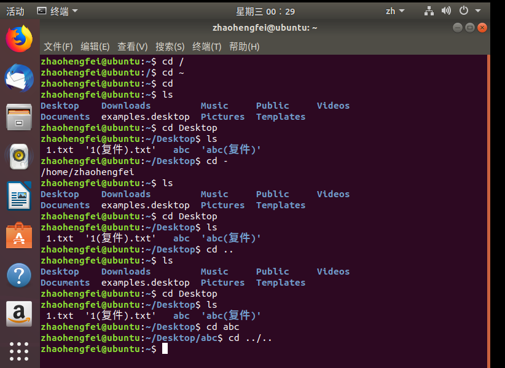The height and width of the screenshot is (368, 505).
Task: Show applications grid at dock bottom
Action: click(19, 351)
